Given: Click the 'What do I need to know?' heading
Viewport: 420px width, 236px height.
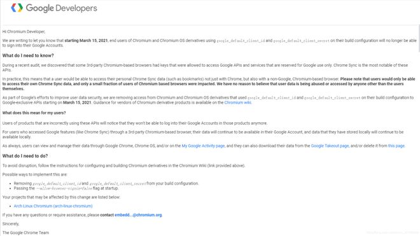Looking at the screenshot, I should [x=28, y=55].
